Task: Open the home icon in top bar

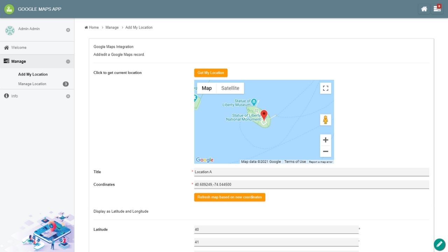Action: coord(424,9)
